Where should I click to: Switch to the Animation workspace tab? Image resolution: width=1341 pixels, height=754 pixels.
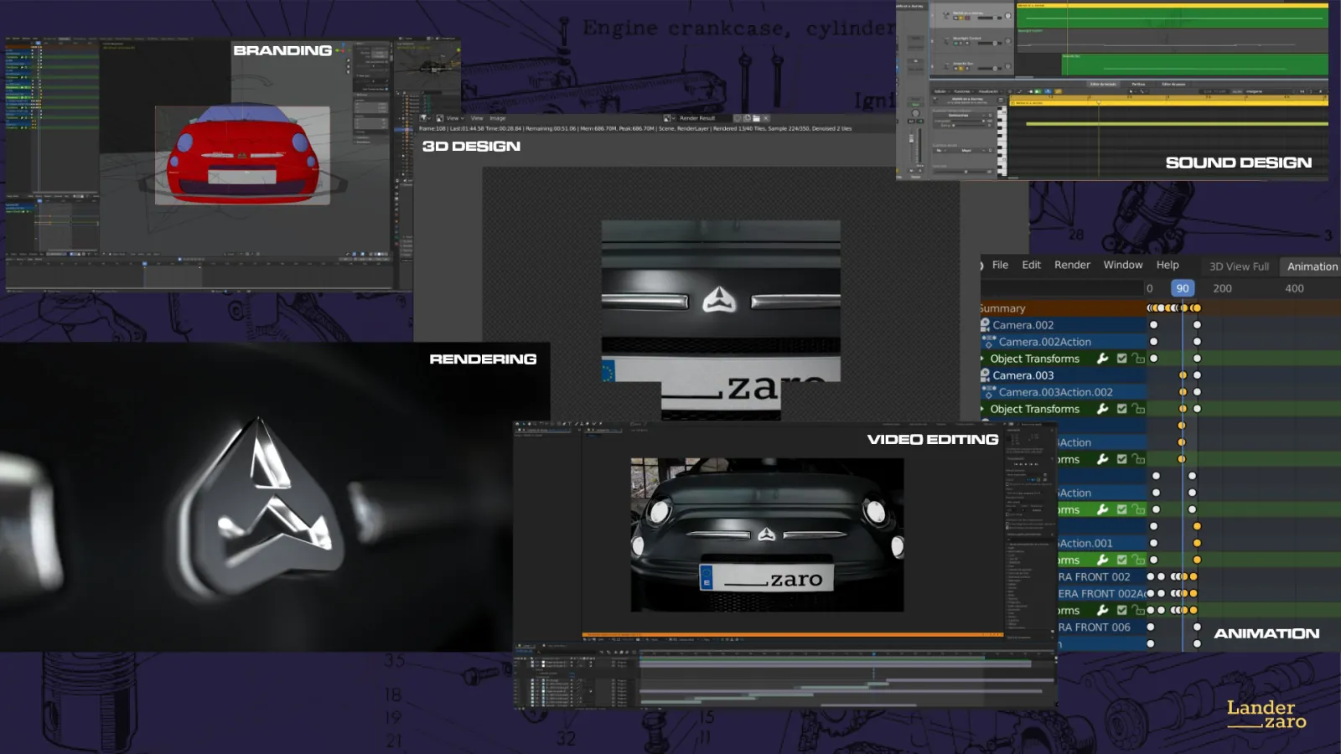(x=1313, y=266)
